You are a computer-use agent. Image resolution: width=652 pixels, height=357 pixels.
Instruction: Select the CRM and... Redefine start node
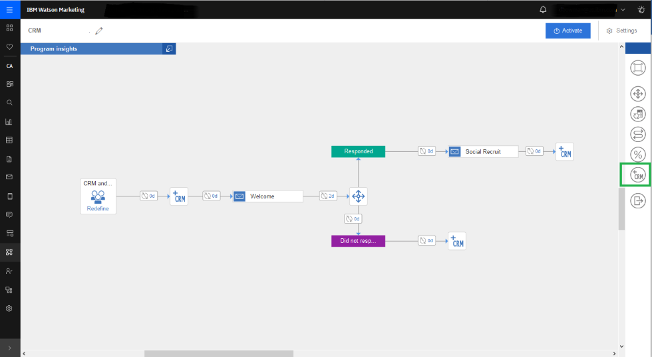[98, 196]
